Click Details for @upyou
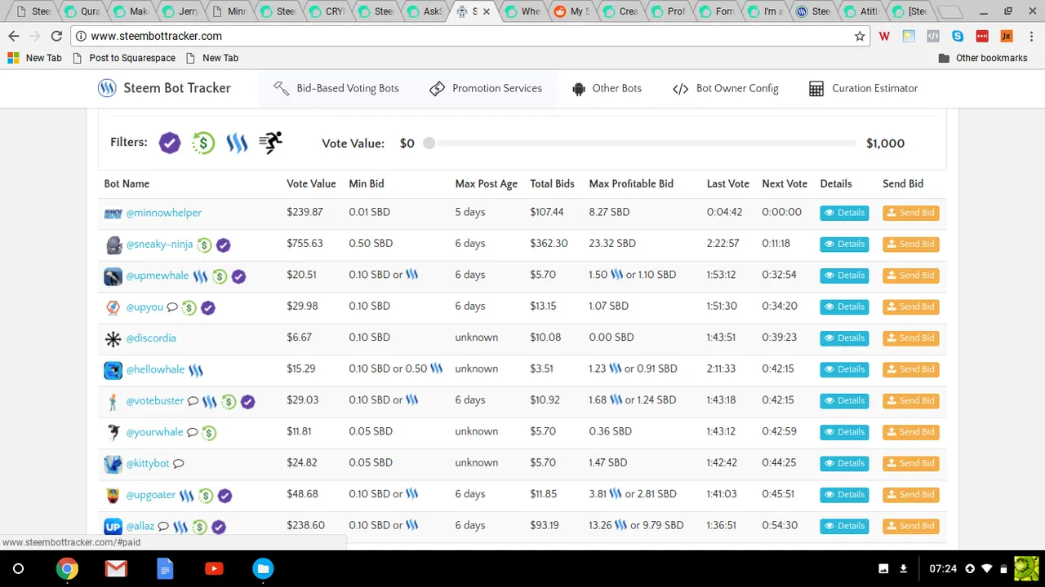The height and width of the screenshot is (587, 1045). [x=844, y=307]
